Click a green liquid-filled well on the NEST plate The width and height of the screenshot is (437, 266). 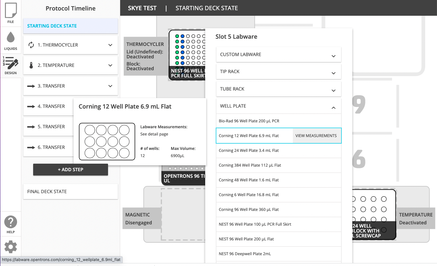[177, 46]
